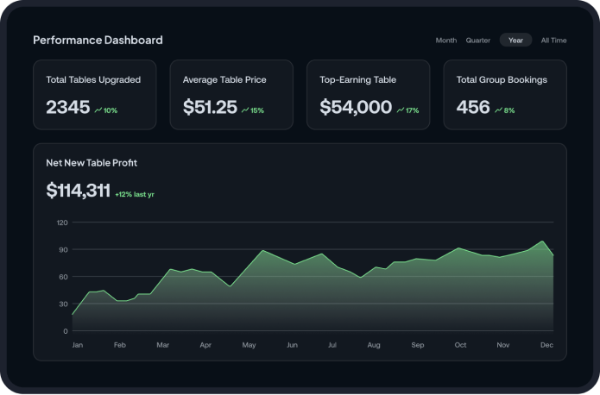Click the 456 bookings value
600x395 pixels.
[473, 107]
